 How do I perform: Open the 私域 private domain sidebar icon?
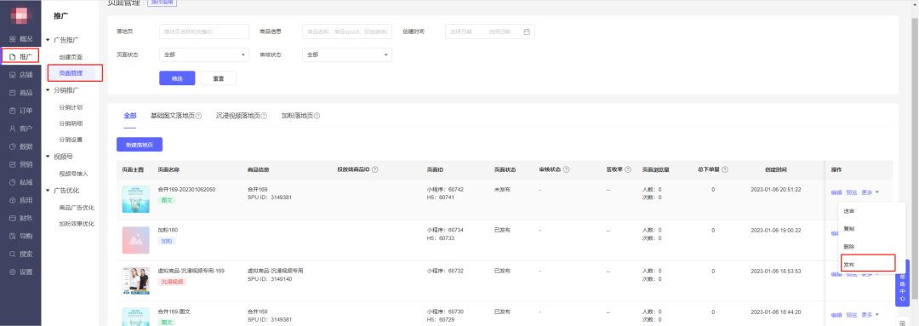(x=13, y=182)
